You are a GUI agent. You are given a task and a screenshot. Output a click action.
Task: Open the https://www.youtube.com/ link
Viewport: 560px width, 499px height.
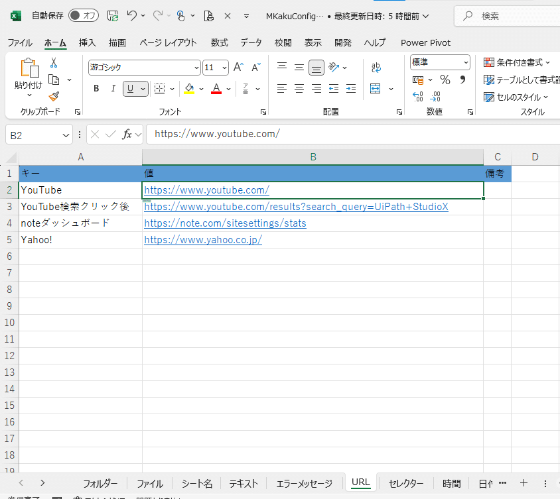[206, 190]
